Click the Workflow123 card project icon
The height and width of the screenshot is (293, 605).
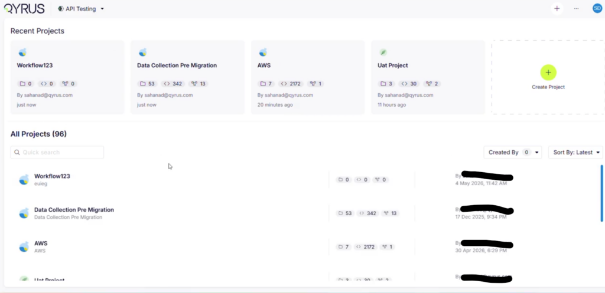pos(22,52)
